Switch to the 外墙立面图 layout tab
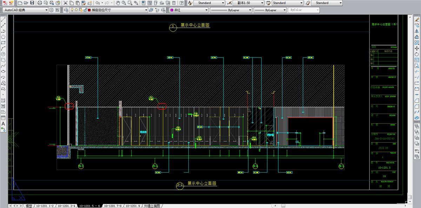The width and height of the screenshot is (421, 208). pyautogui.click(x=152, y=206)
